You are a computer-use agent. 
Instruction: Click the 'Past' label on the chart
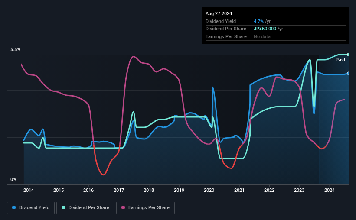(340, 60)
